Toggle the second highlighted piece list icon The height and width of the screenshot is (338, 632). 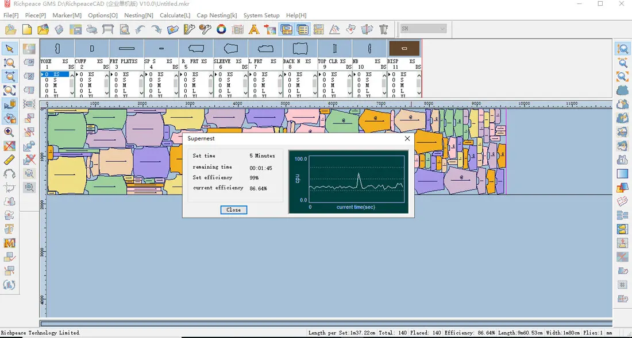coord(302,29)
